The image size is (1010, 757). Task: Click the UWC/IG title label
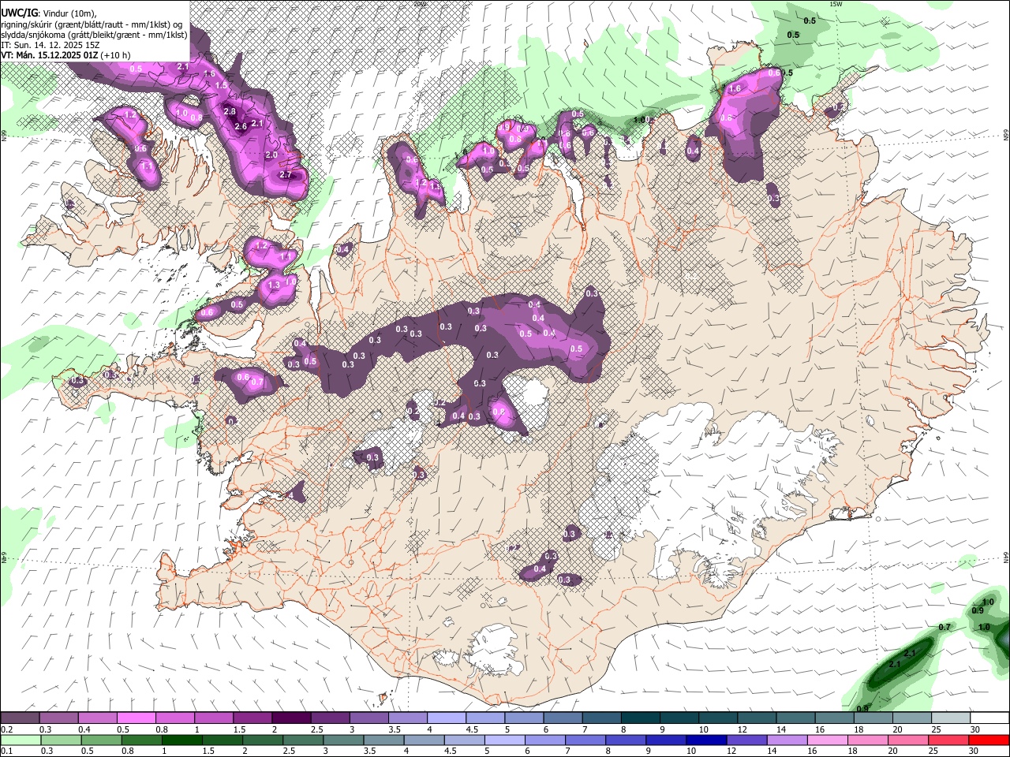point(20,13)
